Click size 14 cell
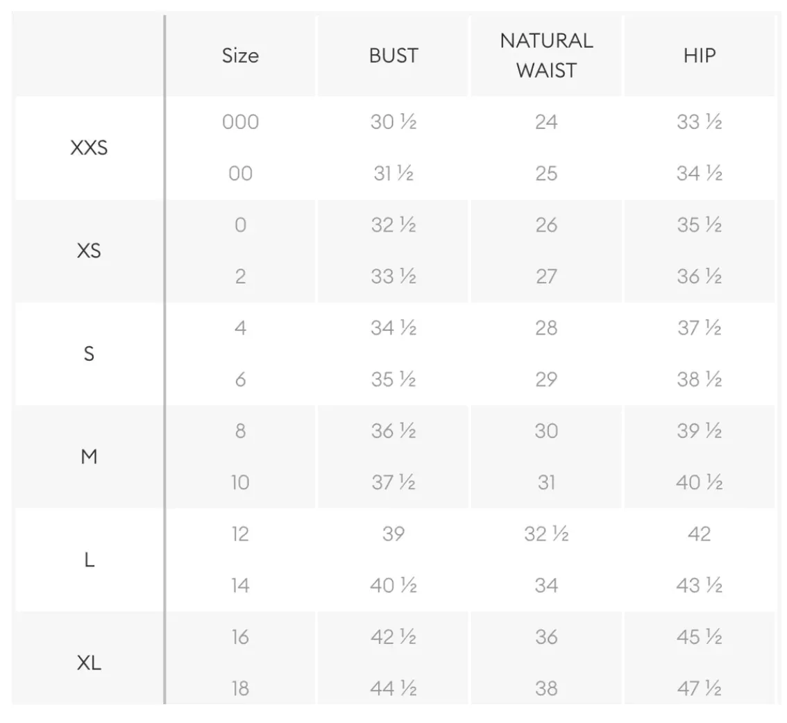Image resolution: width=787 pixels, height=723 pixels. [x=240, y=586]
